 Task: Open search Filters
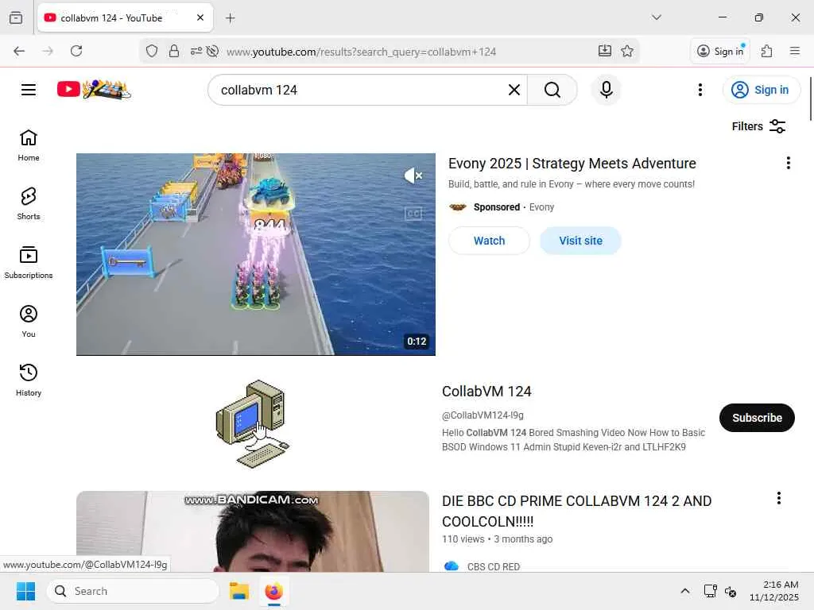click(x=758, y=126)
